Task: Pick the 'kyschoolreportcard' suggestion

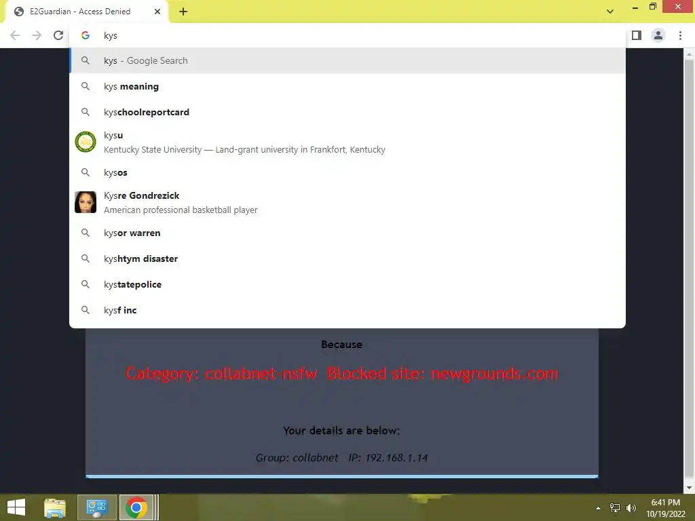Action: [x=347, y=112]
